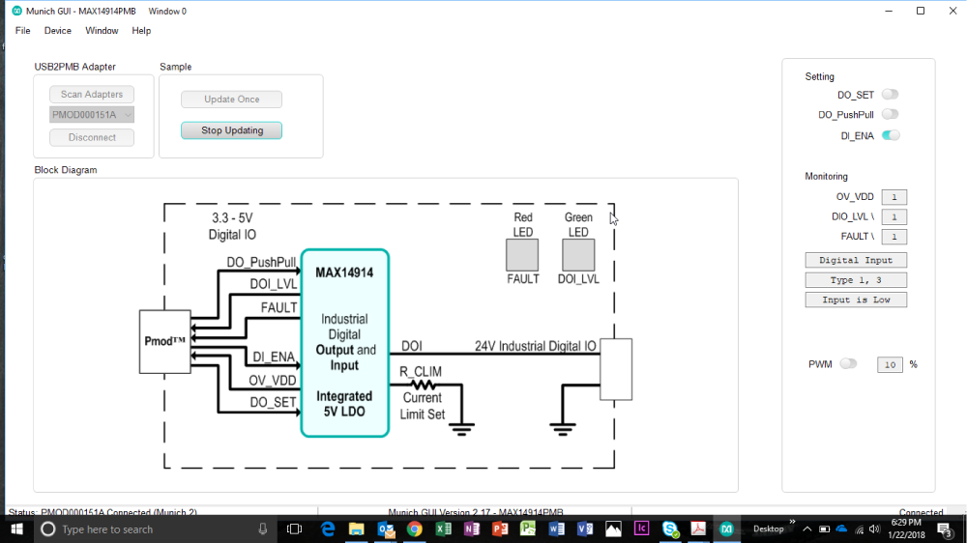Open Word from the taskbar
This screenshot has height=543, width=967.
click(x=557, y=529)
